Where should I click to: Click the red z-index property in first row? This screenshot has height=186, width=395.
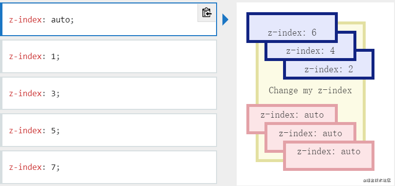point(25,20)
